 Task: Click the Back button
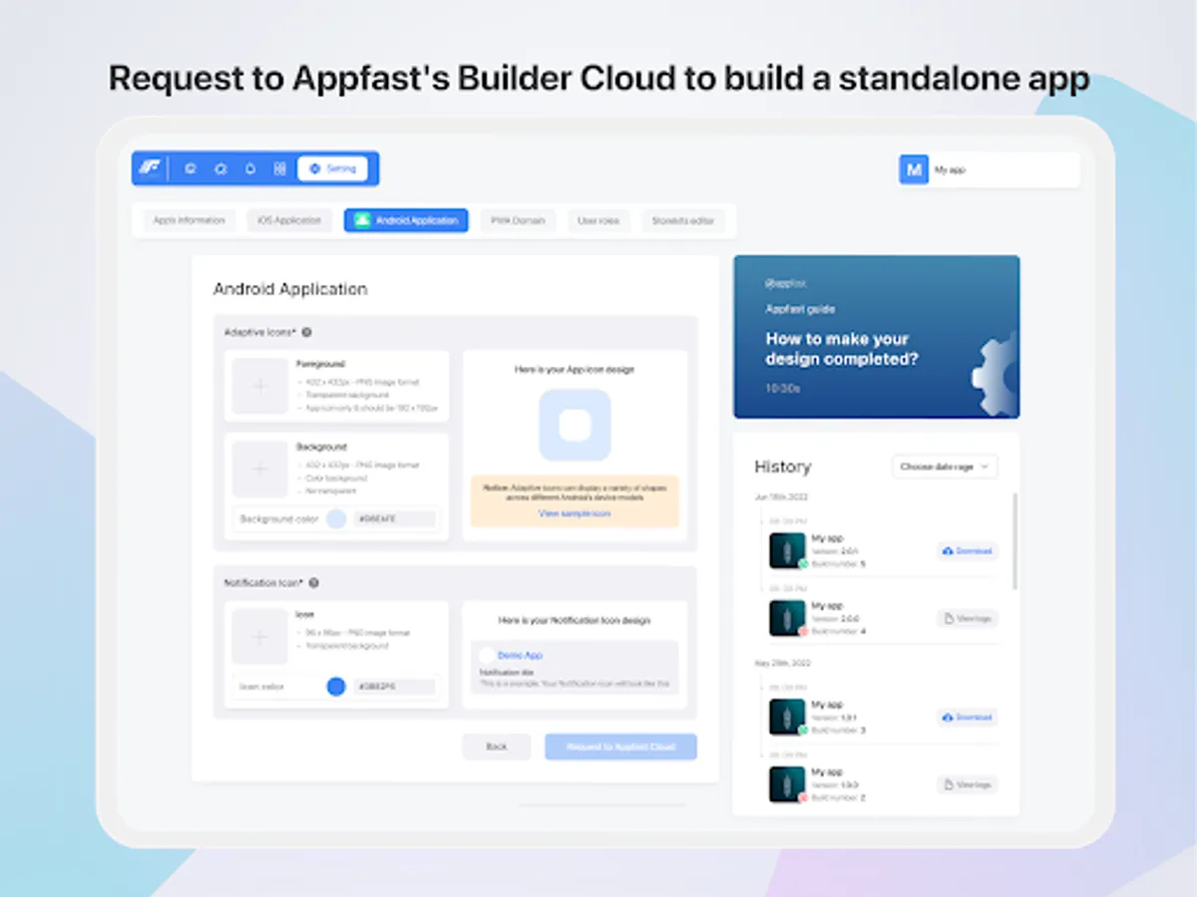tap(497, 747)
